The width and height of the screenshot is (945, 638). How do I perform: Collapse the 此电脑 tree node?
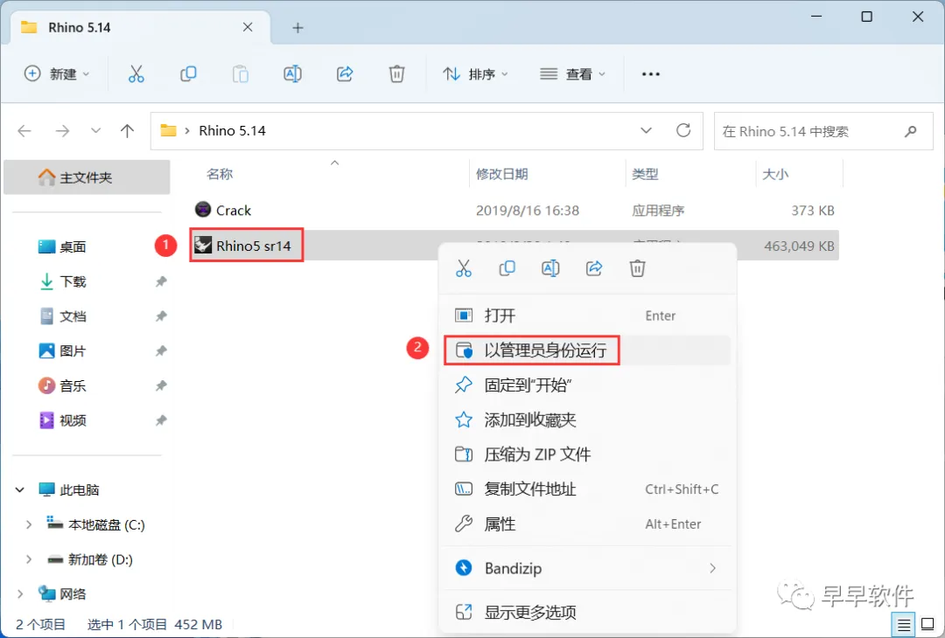click(x=20, y=490)
